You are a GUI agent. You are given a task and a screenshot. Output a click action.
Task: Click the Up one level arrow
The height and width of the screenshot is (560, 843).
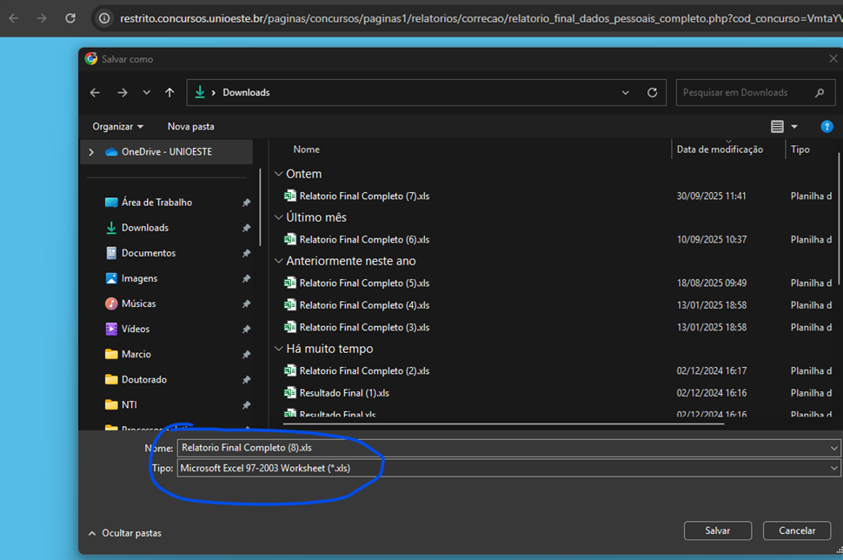pos(169,93)
